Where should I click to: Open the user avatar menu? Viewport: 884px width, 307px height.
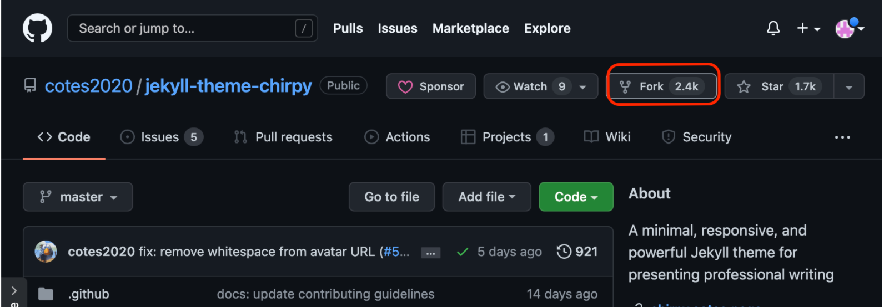pyautogui.click(x=850, y=28)
